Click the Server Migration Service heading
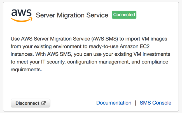Image resolution: width=182 pixels, height=113 pixels. [x=72, y=15]
